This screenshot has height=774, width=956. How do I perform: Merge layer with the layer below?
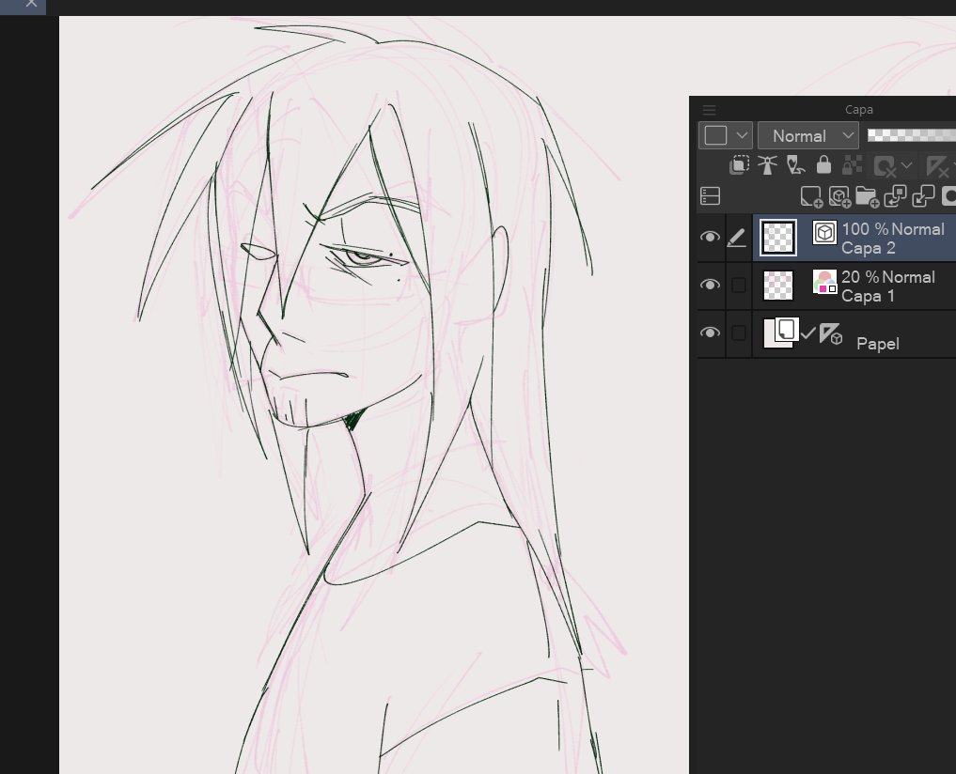pos(923,196)
